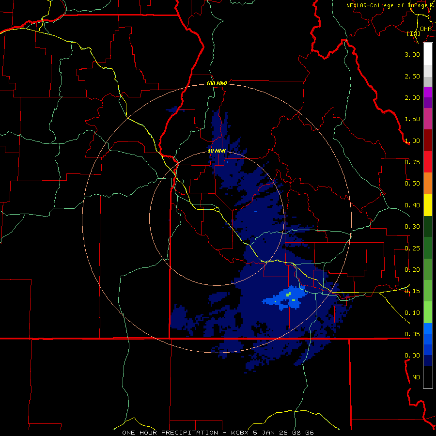
Task: Select the black ND legend swatch
Action: (428, 377)
